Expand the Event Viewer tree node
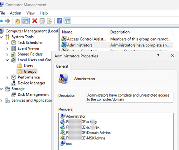The image size is (179, 150). tap(7, 49)
